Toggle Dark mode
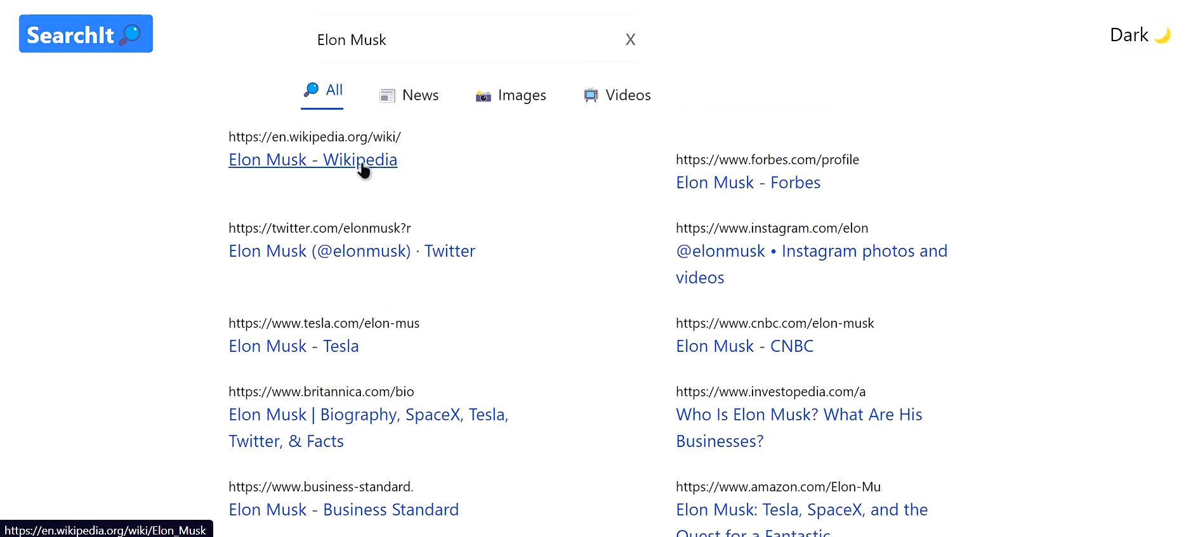Viewport: 1198px width, 537px height. (x=1140, y=35)
